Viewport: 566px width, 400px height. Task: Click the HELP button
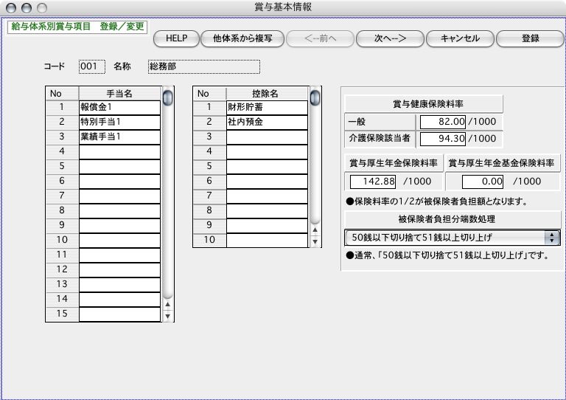176,38
